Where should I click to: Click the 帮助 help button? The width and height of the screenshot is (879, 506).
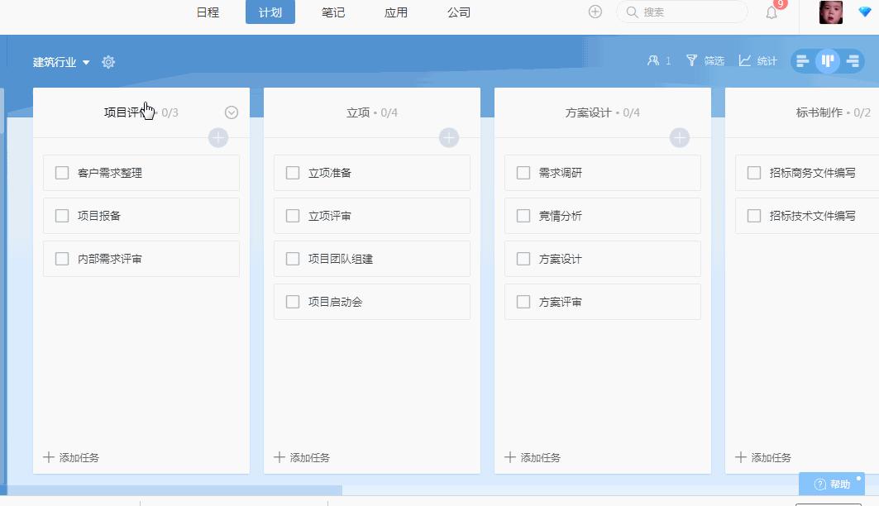pyautogui.click(x=832, y=484)
